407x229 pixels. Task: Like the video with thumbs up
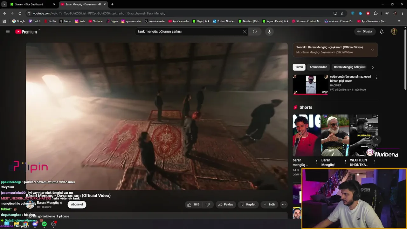193,205
